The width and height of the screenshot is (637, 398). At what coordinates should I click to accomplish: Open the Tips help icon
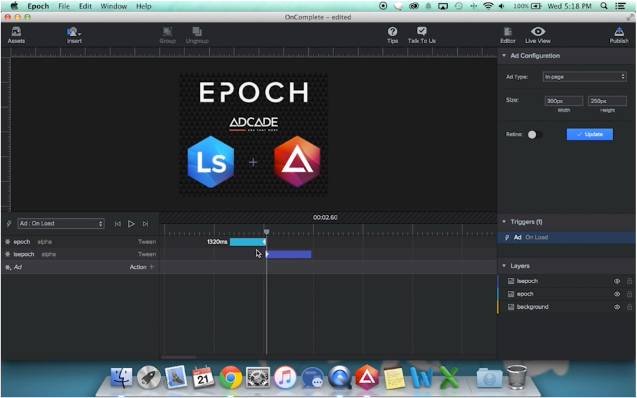point(392,35)
